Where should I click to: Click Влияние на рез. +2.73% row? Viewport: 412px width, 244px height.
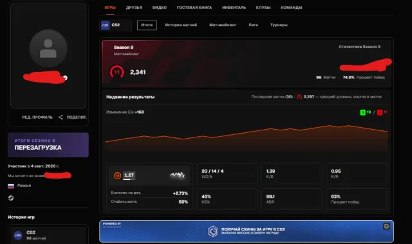pyautogui.click(x=149, y=193)
